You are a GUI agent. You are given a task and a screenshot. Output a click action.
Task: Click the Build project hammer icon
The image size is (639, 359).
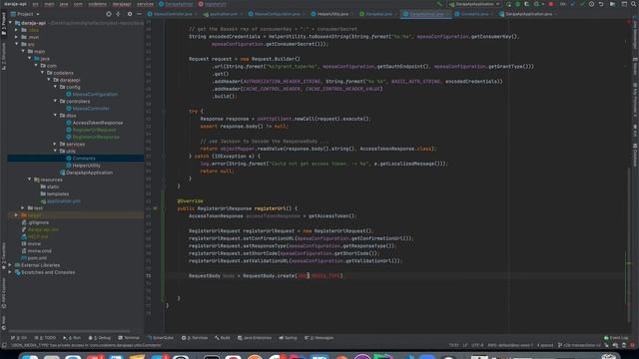tap(439, 4)
